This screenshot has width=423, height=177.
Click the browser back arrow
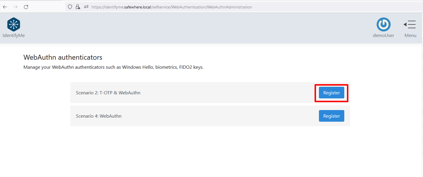tap(5, 7)
